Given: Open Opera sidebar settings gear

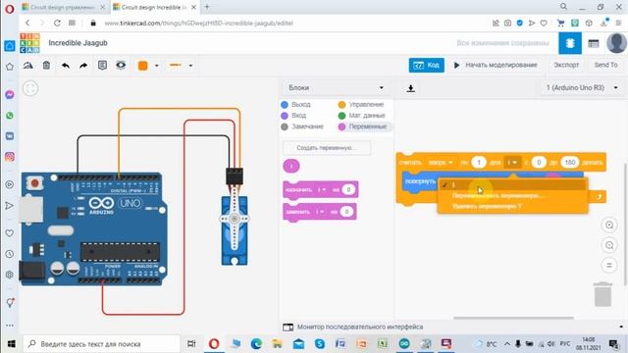Looking at the screenshot, I should tap(10, 275).
